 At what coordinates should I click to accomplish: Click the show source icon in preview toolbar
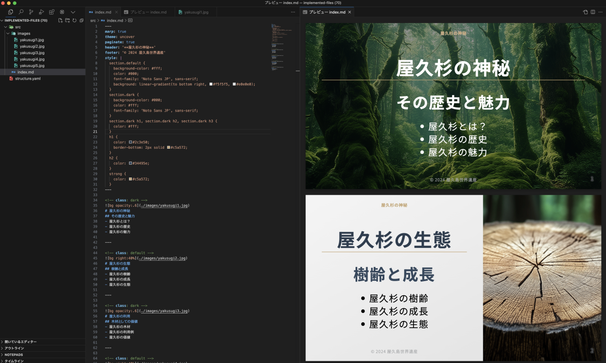point(585,12)
